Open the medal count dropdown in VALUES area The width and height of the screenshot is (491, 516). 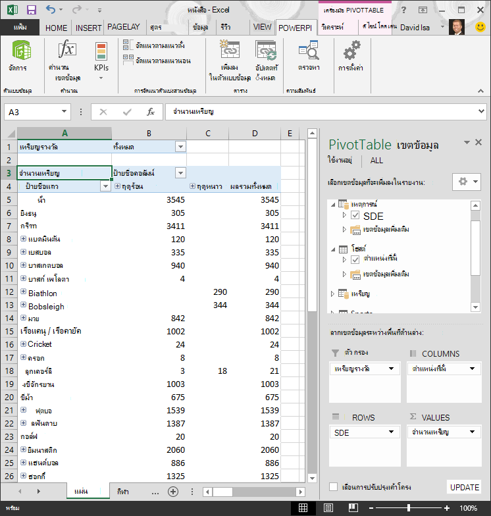(x=473, y=432)
